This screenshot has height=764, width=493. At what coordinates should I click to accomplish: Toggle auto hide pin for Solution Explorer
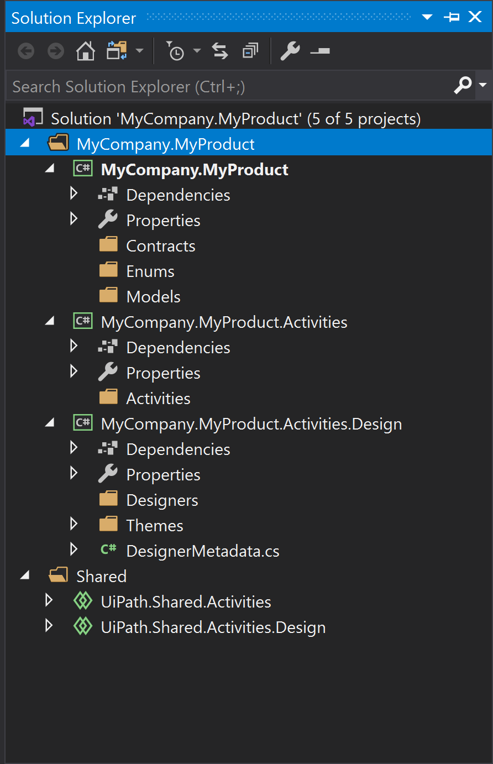point(452,17)
